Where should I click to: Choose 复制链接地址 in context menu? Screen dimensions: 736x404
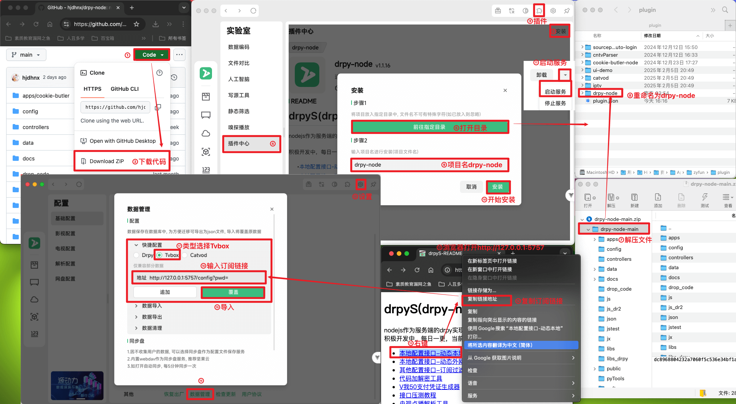tap(482, 299)
